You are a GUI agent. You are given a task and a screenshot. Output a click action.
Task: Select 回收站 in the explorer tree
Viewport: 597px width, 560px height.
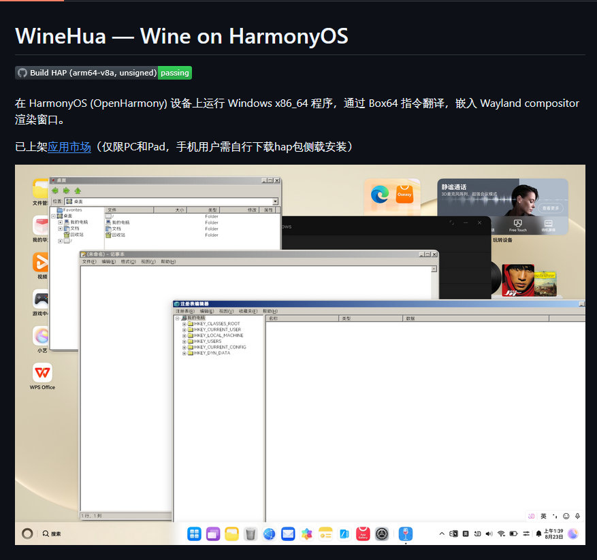click(74, 235)
